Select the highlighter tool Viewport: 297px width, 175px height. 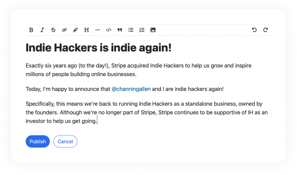coord(75,30)
